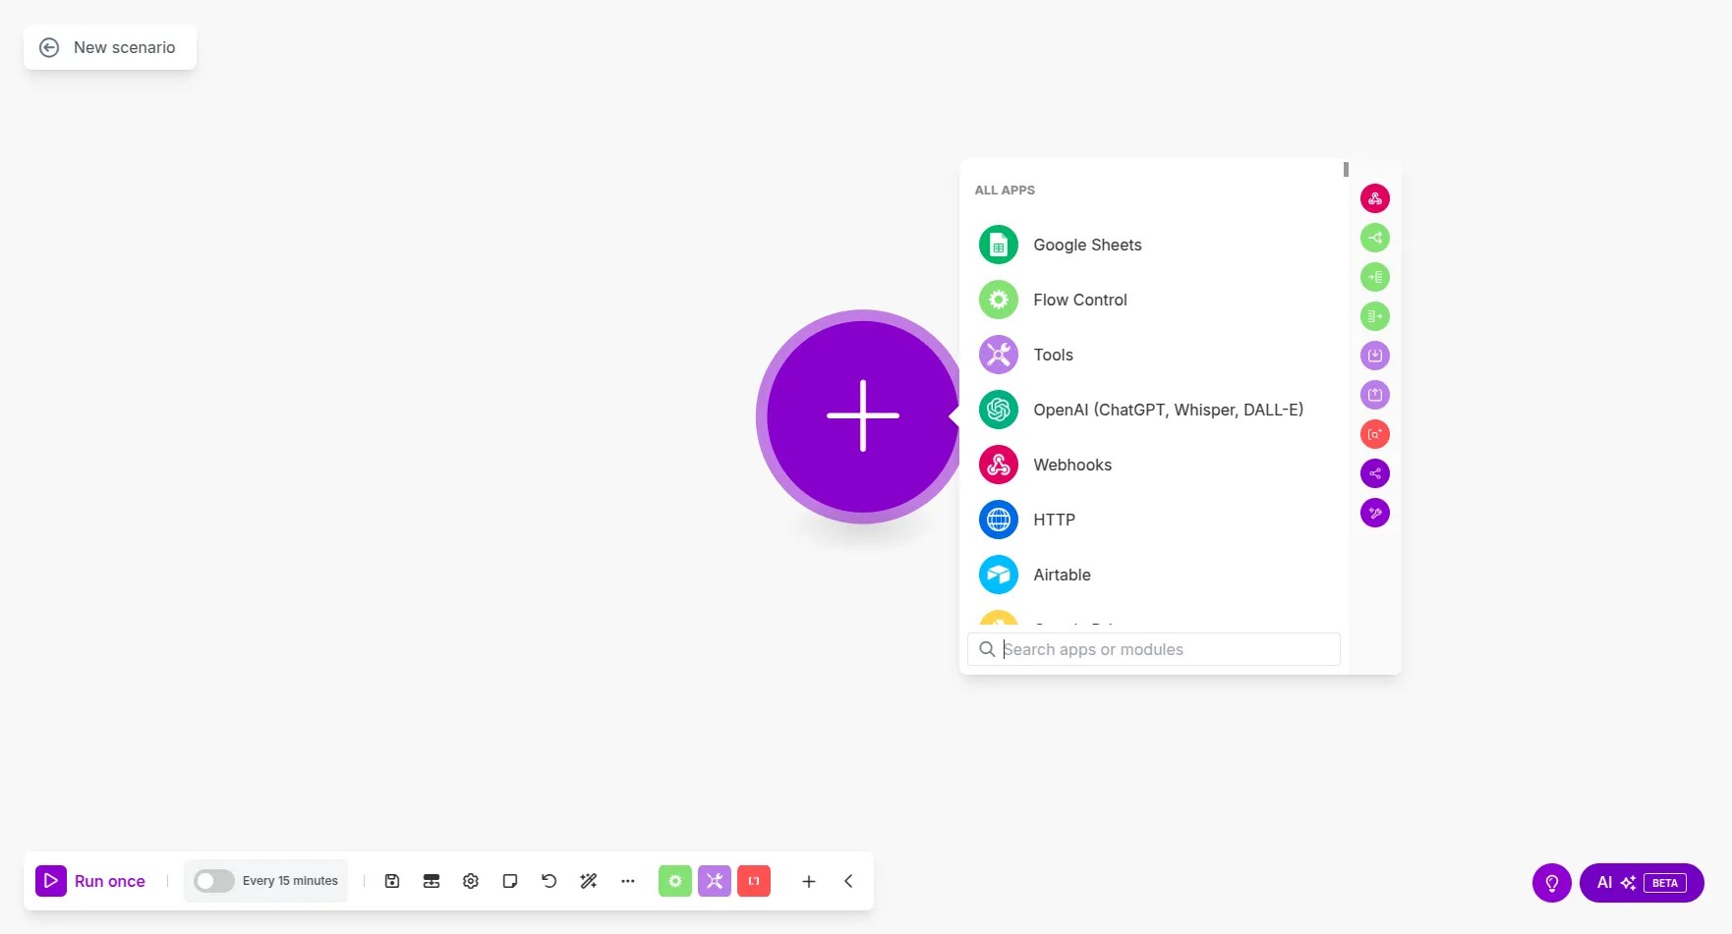Image resolution: width=1732 pixels, height=934 pixels.
Task: Open the Webhooks favorite shortcut in right sidebar
Action: [x=1375, y=198]
